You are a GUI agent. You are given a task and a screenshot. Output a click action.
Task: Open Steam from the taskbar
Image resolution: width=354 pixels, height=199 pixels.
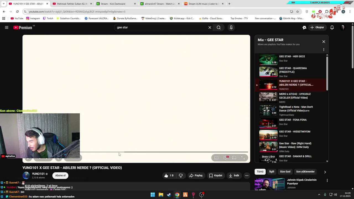tap(169, 195)
